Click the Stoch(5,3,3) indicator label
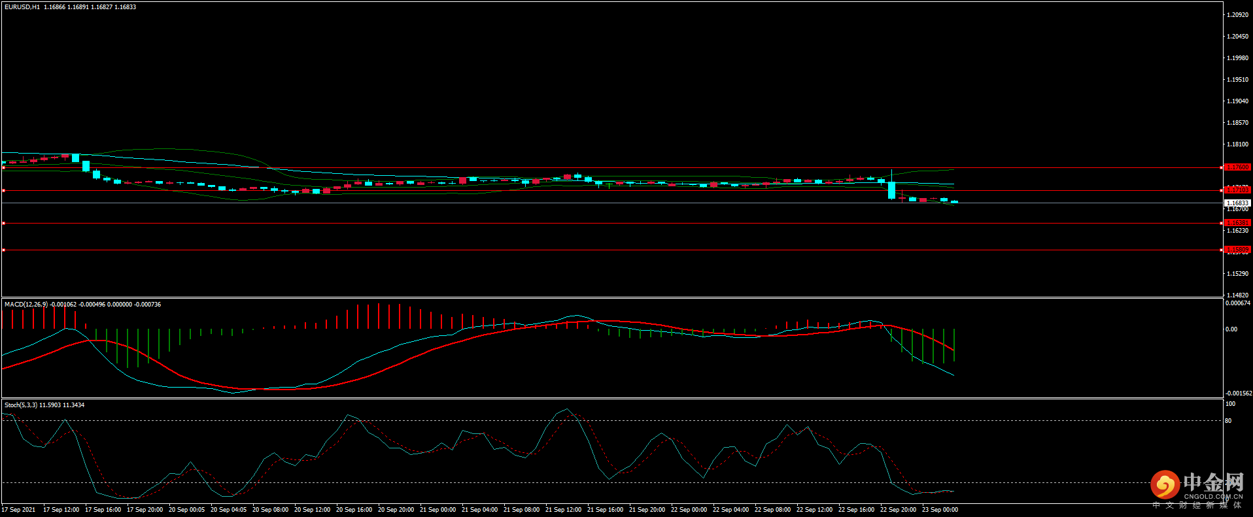The width and height of the screenshot is (1253, 517). 21,405
